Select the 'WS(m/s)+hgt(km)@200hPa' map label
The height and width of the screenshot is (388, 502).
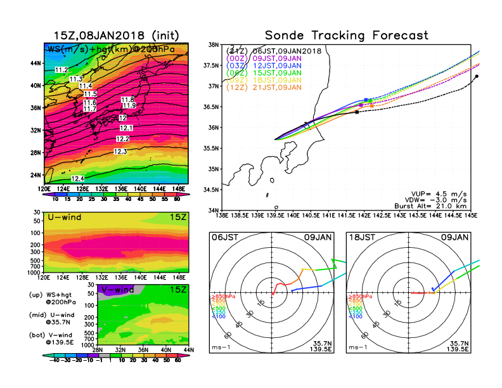111,49
